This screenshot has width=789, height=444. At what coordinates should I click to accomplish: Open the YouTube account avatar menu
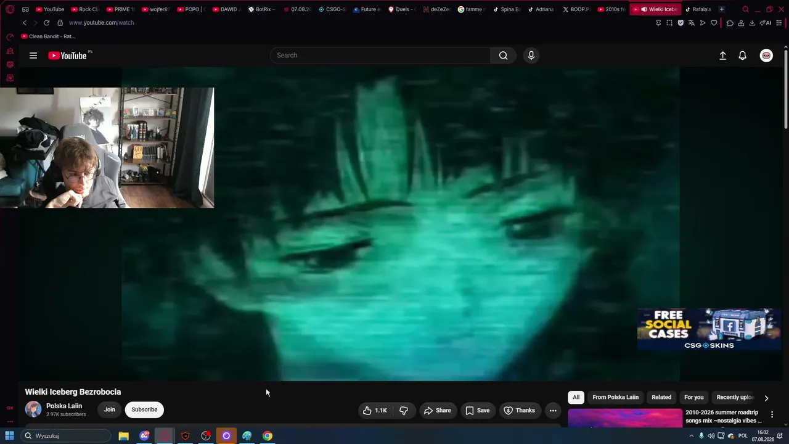tap(766, 55)
